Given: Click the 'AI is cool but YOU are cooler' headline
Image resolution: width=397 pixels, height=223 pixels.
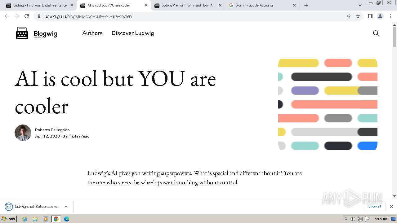Looking at the screenshot, I should tap(115, 92).
